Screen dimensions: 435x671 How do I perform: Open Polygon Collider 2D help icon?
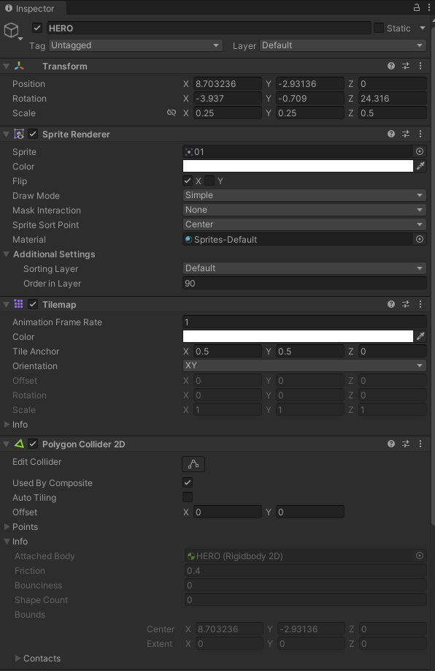pyautogui.click(x=391, y=444)
